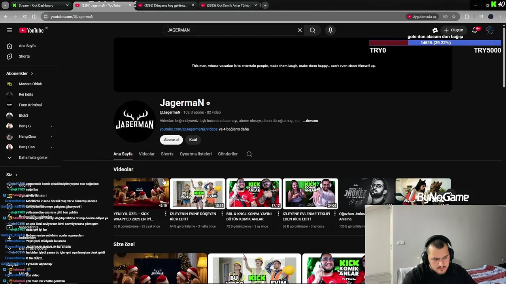Open the channel Videolar tab

tap(147, 154)
